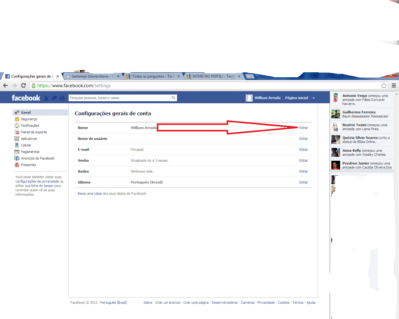Open Beatriz Tosini ticker story
The height and width of the screenshot is (319, 399).
point(362,127)
